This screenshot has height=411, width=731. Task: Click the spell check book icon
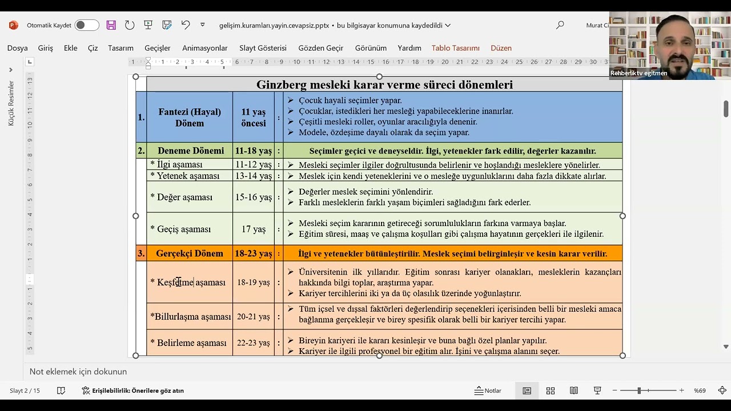(61, 390)
